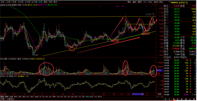Open the F10 company info
Viewport: 197px width, 101px height.
pyautogui.click(x=145, y=2)
